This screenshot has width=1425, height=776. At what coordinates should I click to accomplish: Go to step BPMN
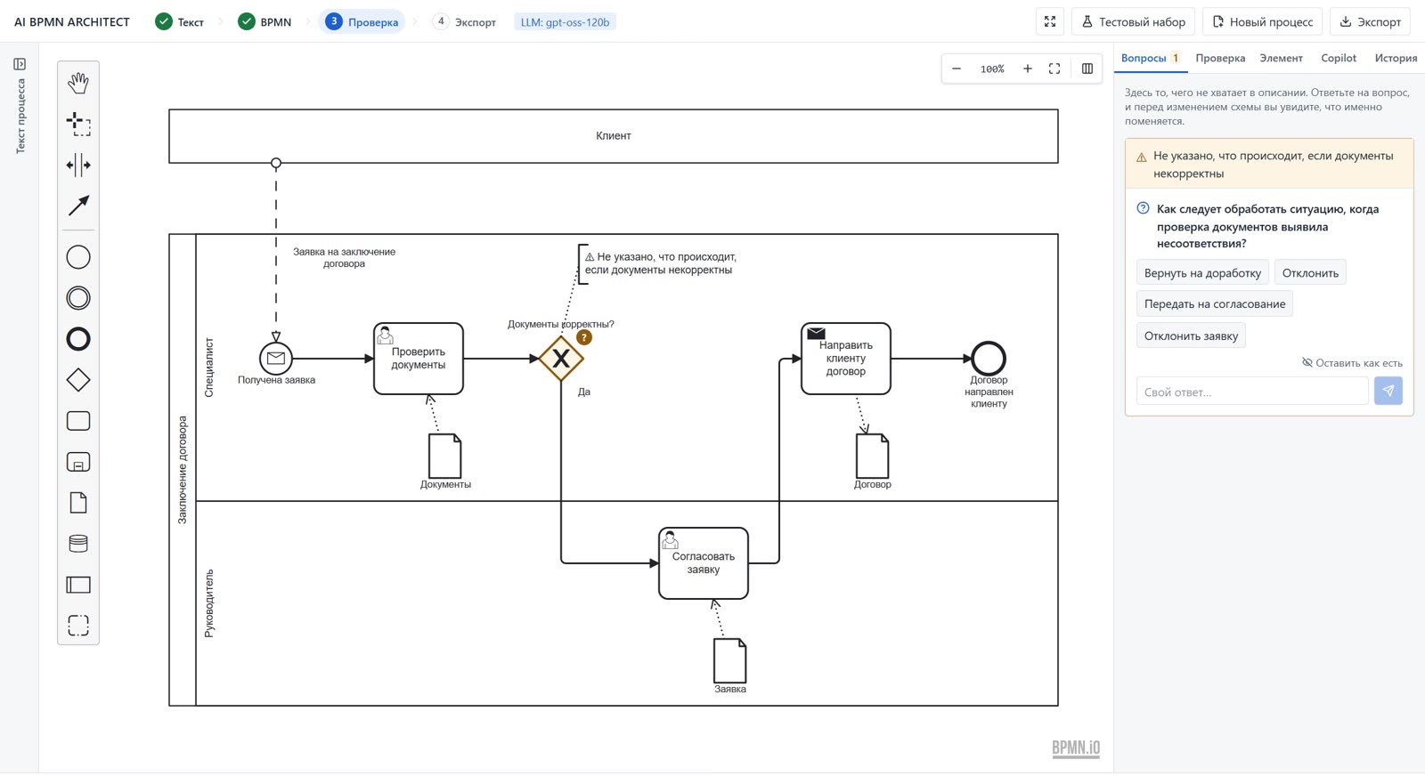[265, 21]
